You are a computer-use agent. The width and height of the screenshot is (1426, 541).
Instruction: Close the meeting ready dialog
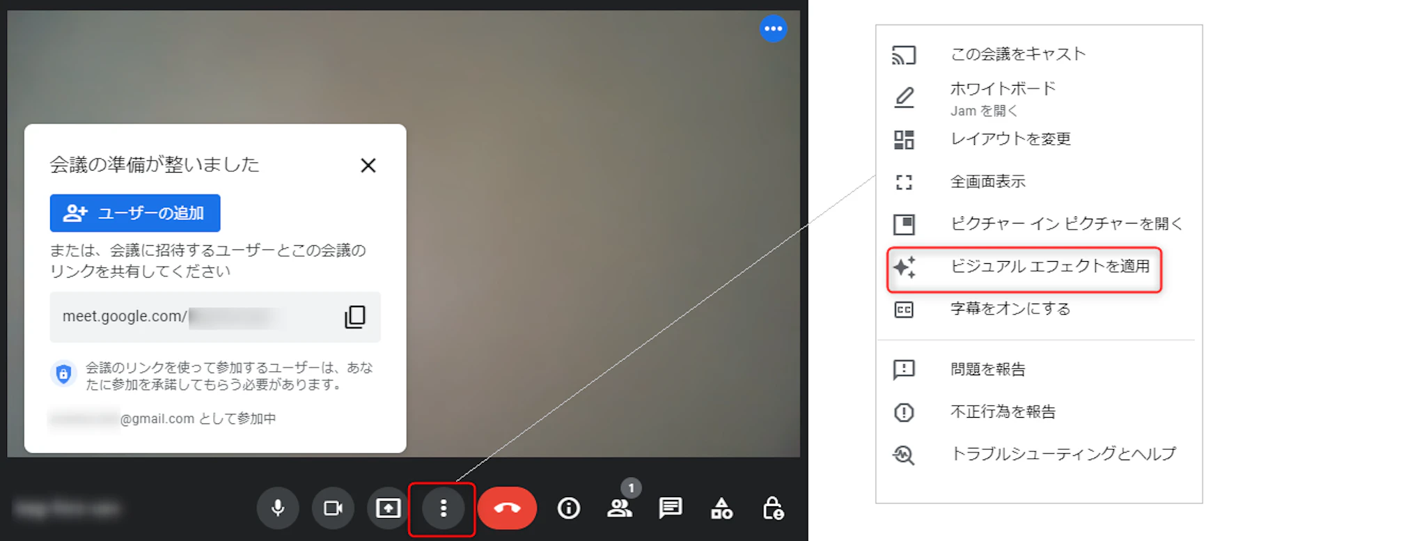[x=368, y=166]
